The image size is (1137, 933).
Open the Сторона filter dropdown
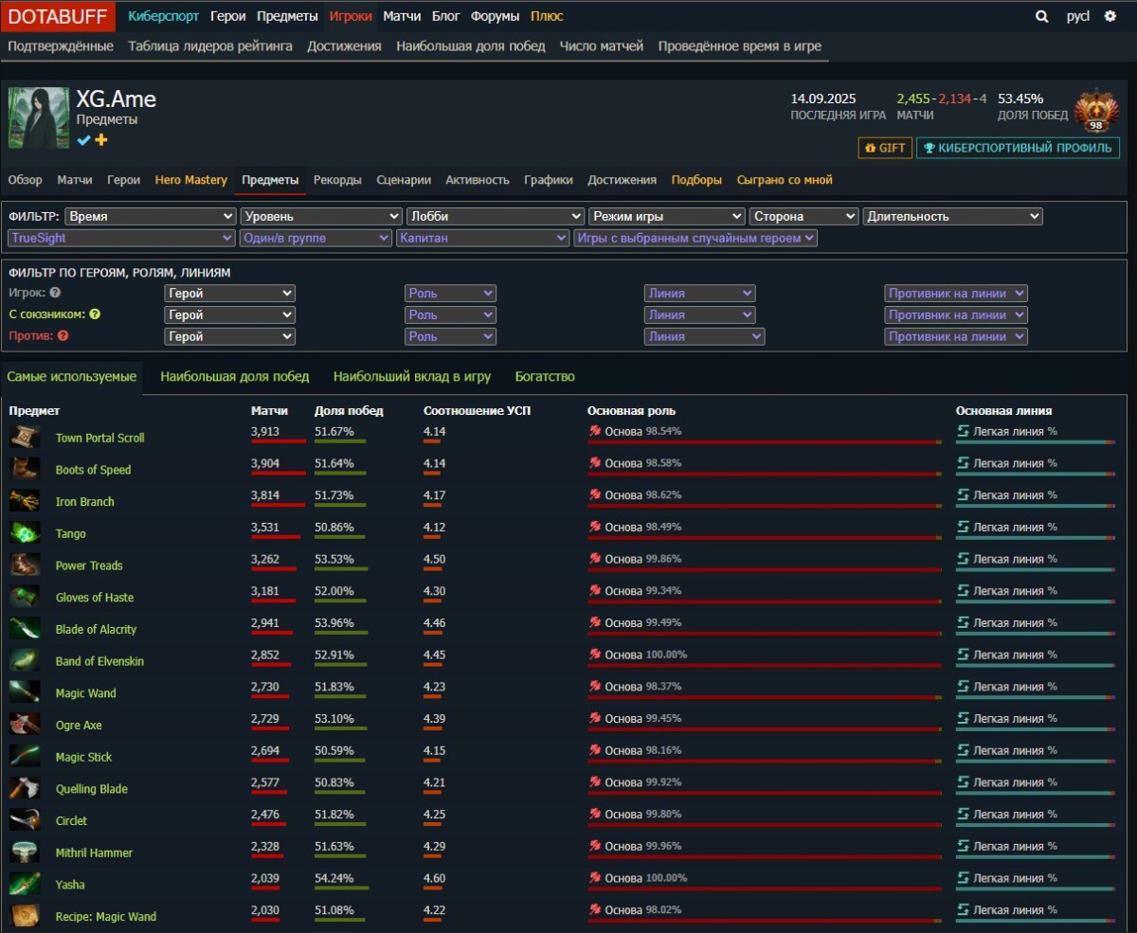click(x=804, y=216)
